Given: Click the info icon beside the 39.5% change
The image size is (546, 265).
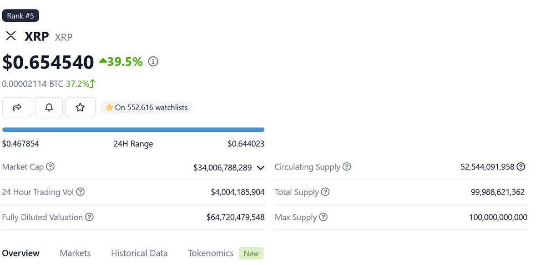Looking at the screenshot, I should pyautogui.click(x=153, y=61).
